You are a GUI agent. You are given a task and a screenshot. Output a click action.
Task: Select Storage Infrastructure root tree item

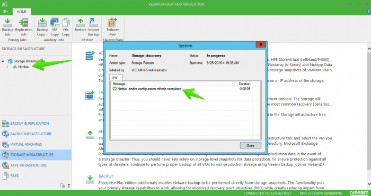click(29, 61)
